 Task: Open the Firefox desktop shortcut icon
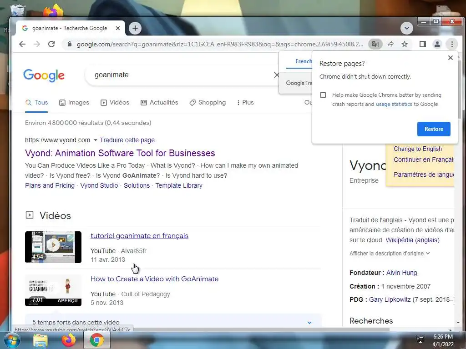pos(53,11)
